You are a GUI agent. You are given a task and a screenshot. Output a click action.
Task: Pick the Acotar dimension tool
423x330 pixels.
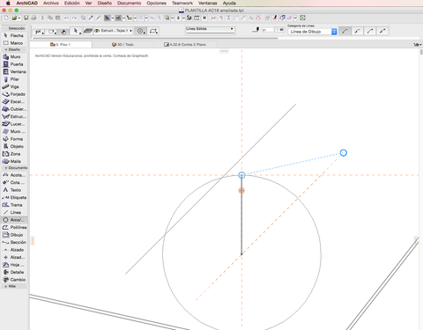[x=14, y=175]
